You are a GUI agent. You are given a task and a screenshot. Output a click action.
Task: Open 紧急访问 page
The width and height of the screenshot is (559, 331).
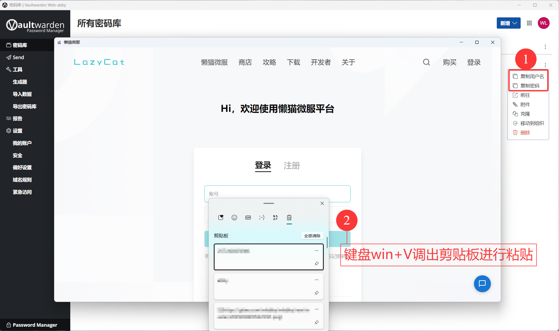pyautogui.click(x=22, y=192)
